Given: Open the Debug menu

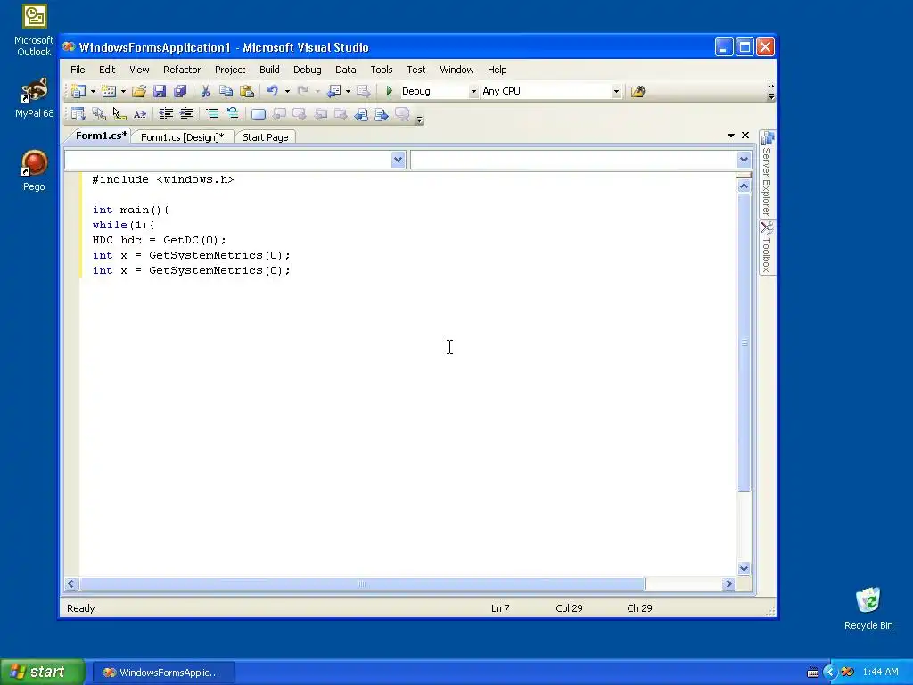Looking at the screenshot, I should click(308, 70).
